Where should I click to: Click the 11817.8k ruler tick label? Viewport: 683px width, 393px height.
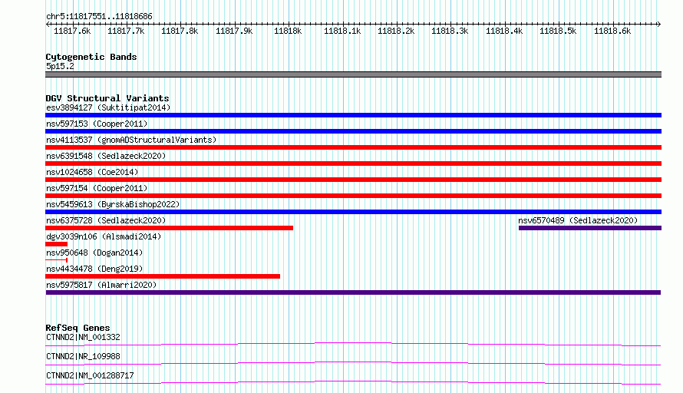(x=180, y=31)
